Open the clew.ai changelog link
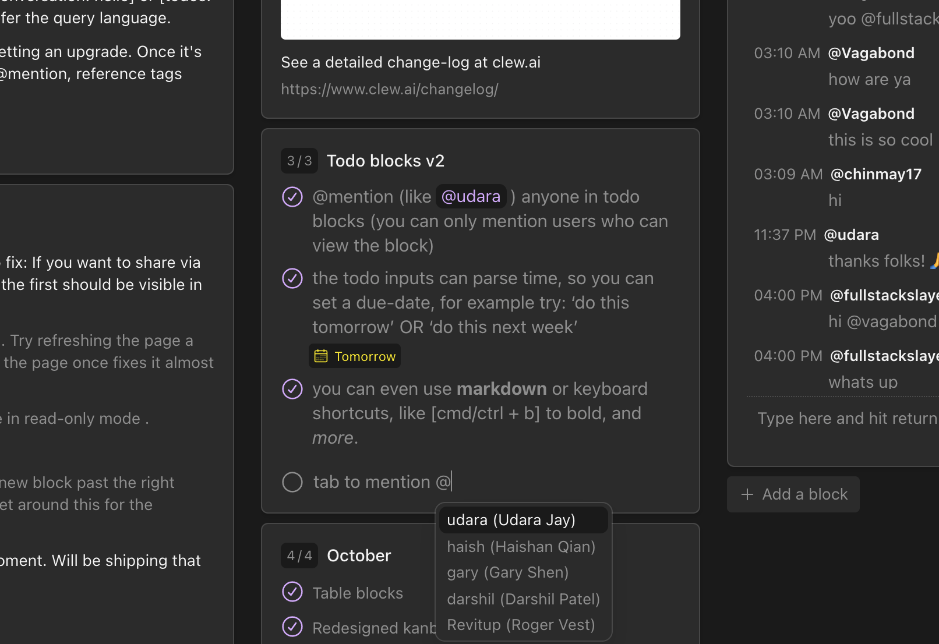Image resolution: width=939 pixels, height=644 pixels. click(390, 89)
